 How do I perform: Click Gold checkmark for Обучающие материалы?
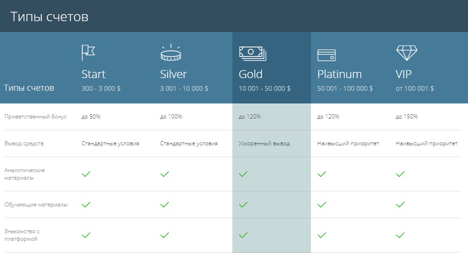[x=243, y=205]
